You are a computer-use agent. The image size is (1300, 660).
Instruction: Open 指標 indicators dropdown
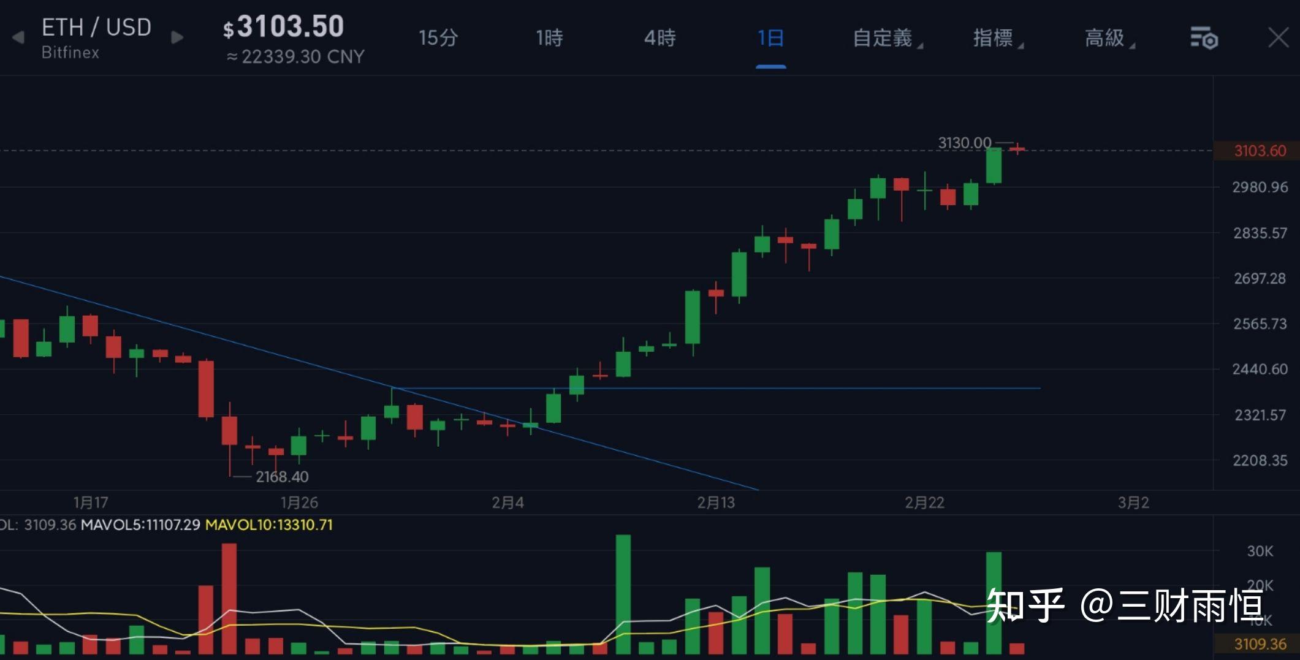click(x=998, y=38)
